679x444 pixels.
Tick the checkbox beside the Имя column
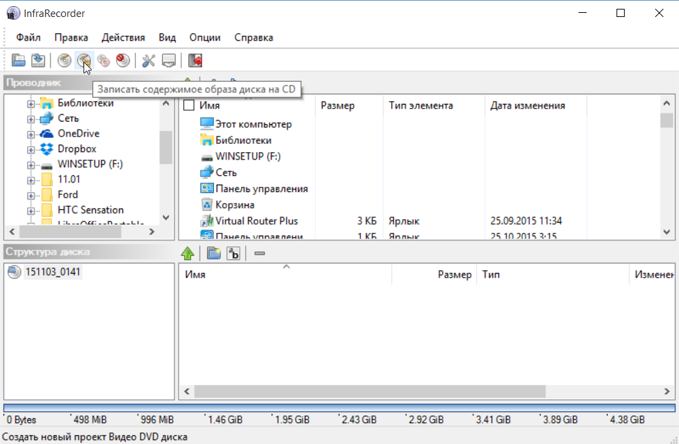[x=189, y=105]
